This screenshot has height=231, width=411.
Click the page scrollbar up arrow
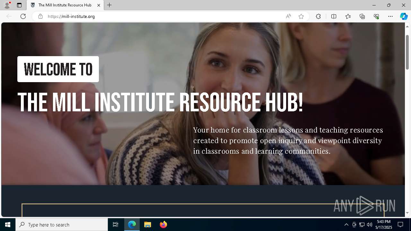coord(407,26)
